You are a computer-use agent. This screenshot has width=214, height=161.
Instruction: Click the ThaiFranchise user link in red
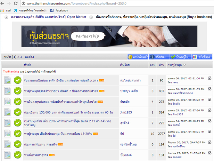(x=11, y=72)
